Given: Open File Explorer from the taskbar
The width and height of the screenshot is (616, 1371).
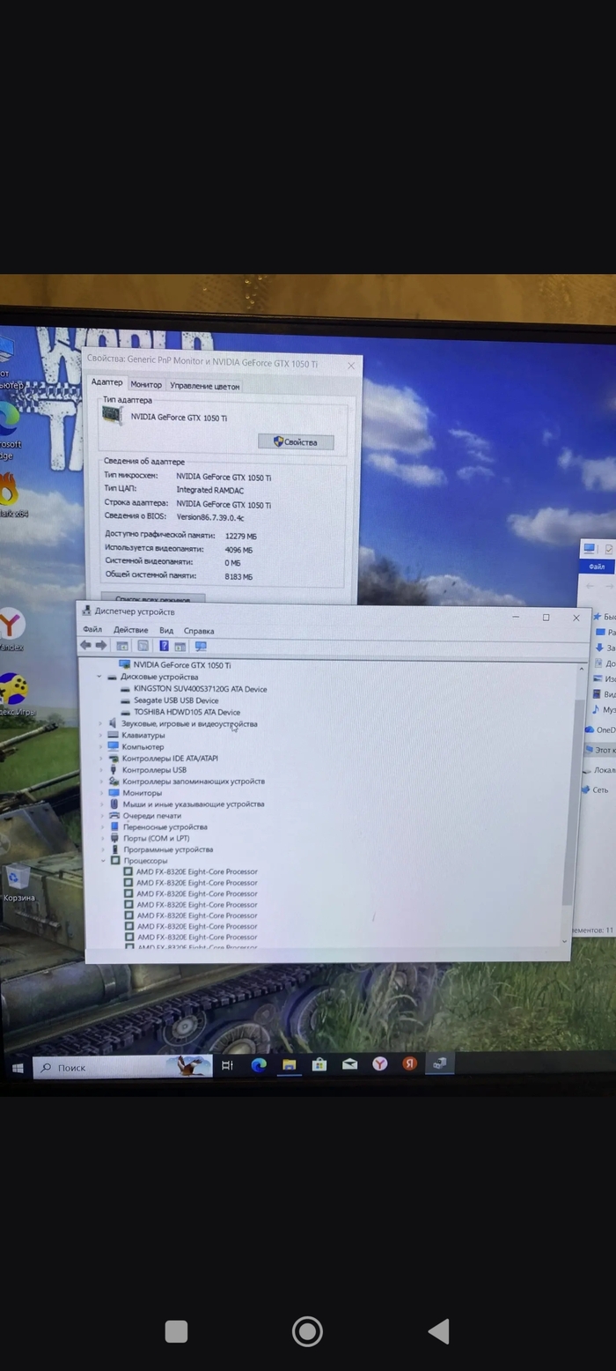Looking at the screenshot, I should pos(289,1064).
